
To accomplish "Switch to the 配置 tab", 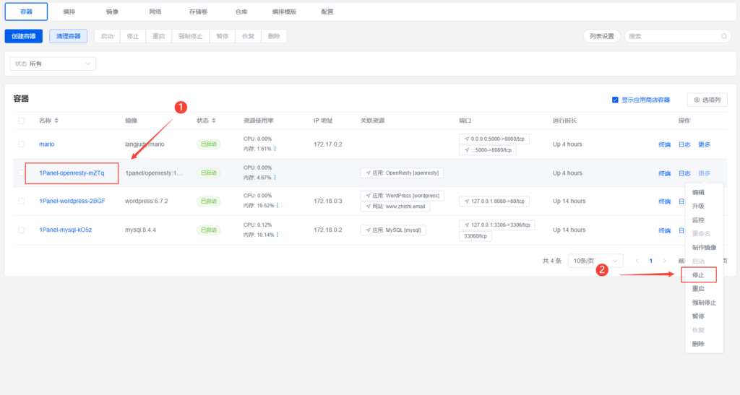I will click(327, 12).
